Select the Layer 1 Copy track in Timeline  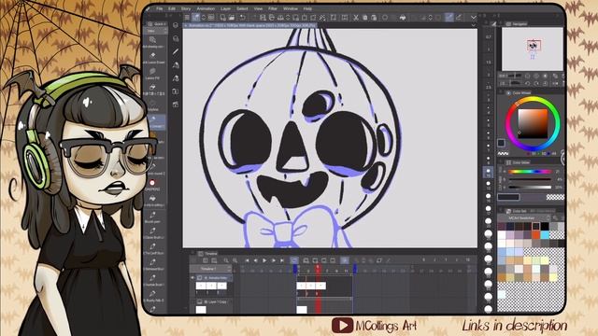tap(214, 301)
